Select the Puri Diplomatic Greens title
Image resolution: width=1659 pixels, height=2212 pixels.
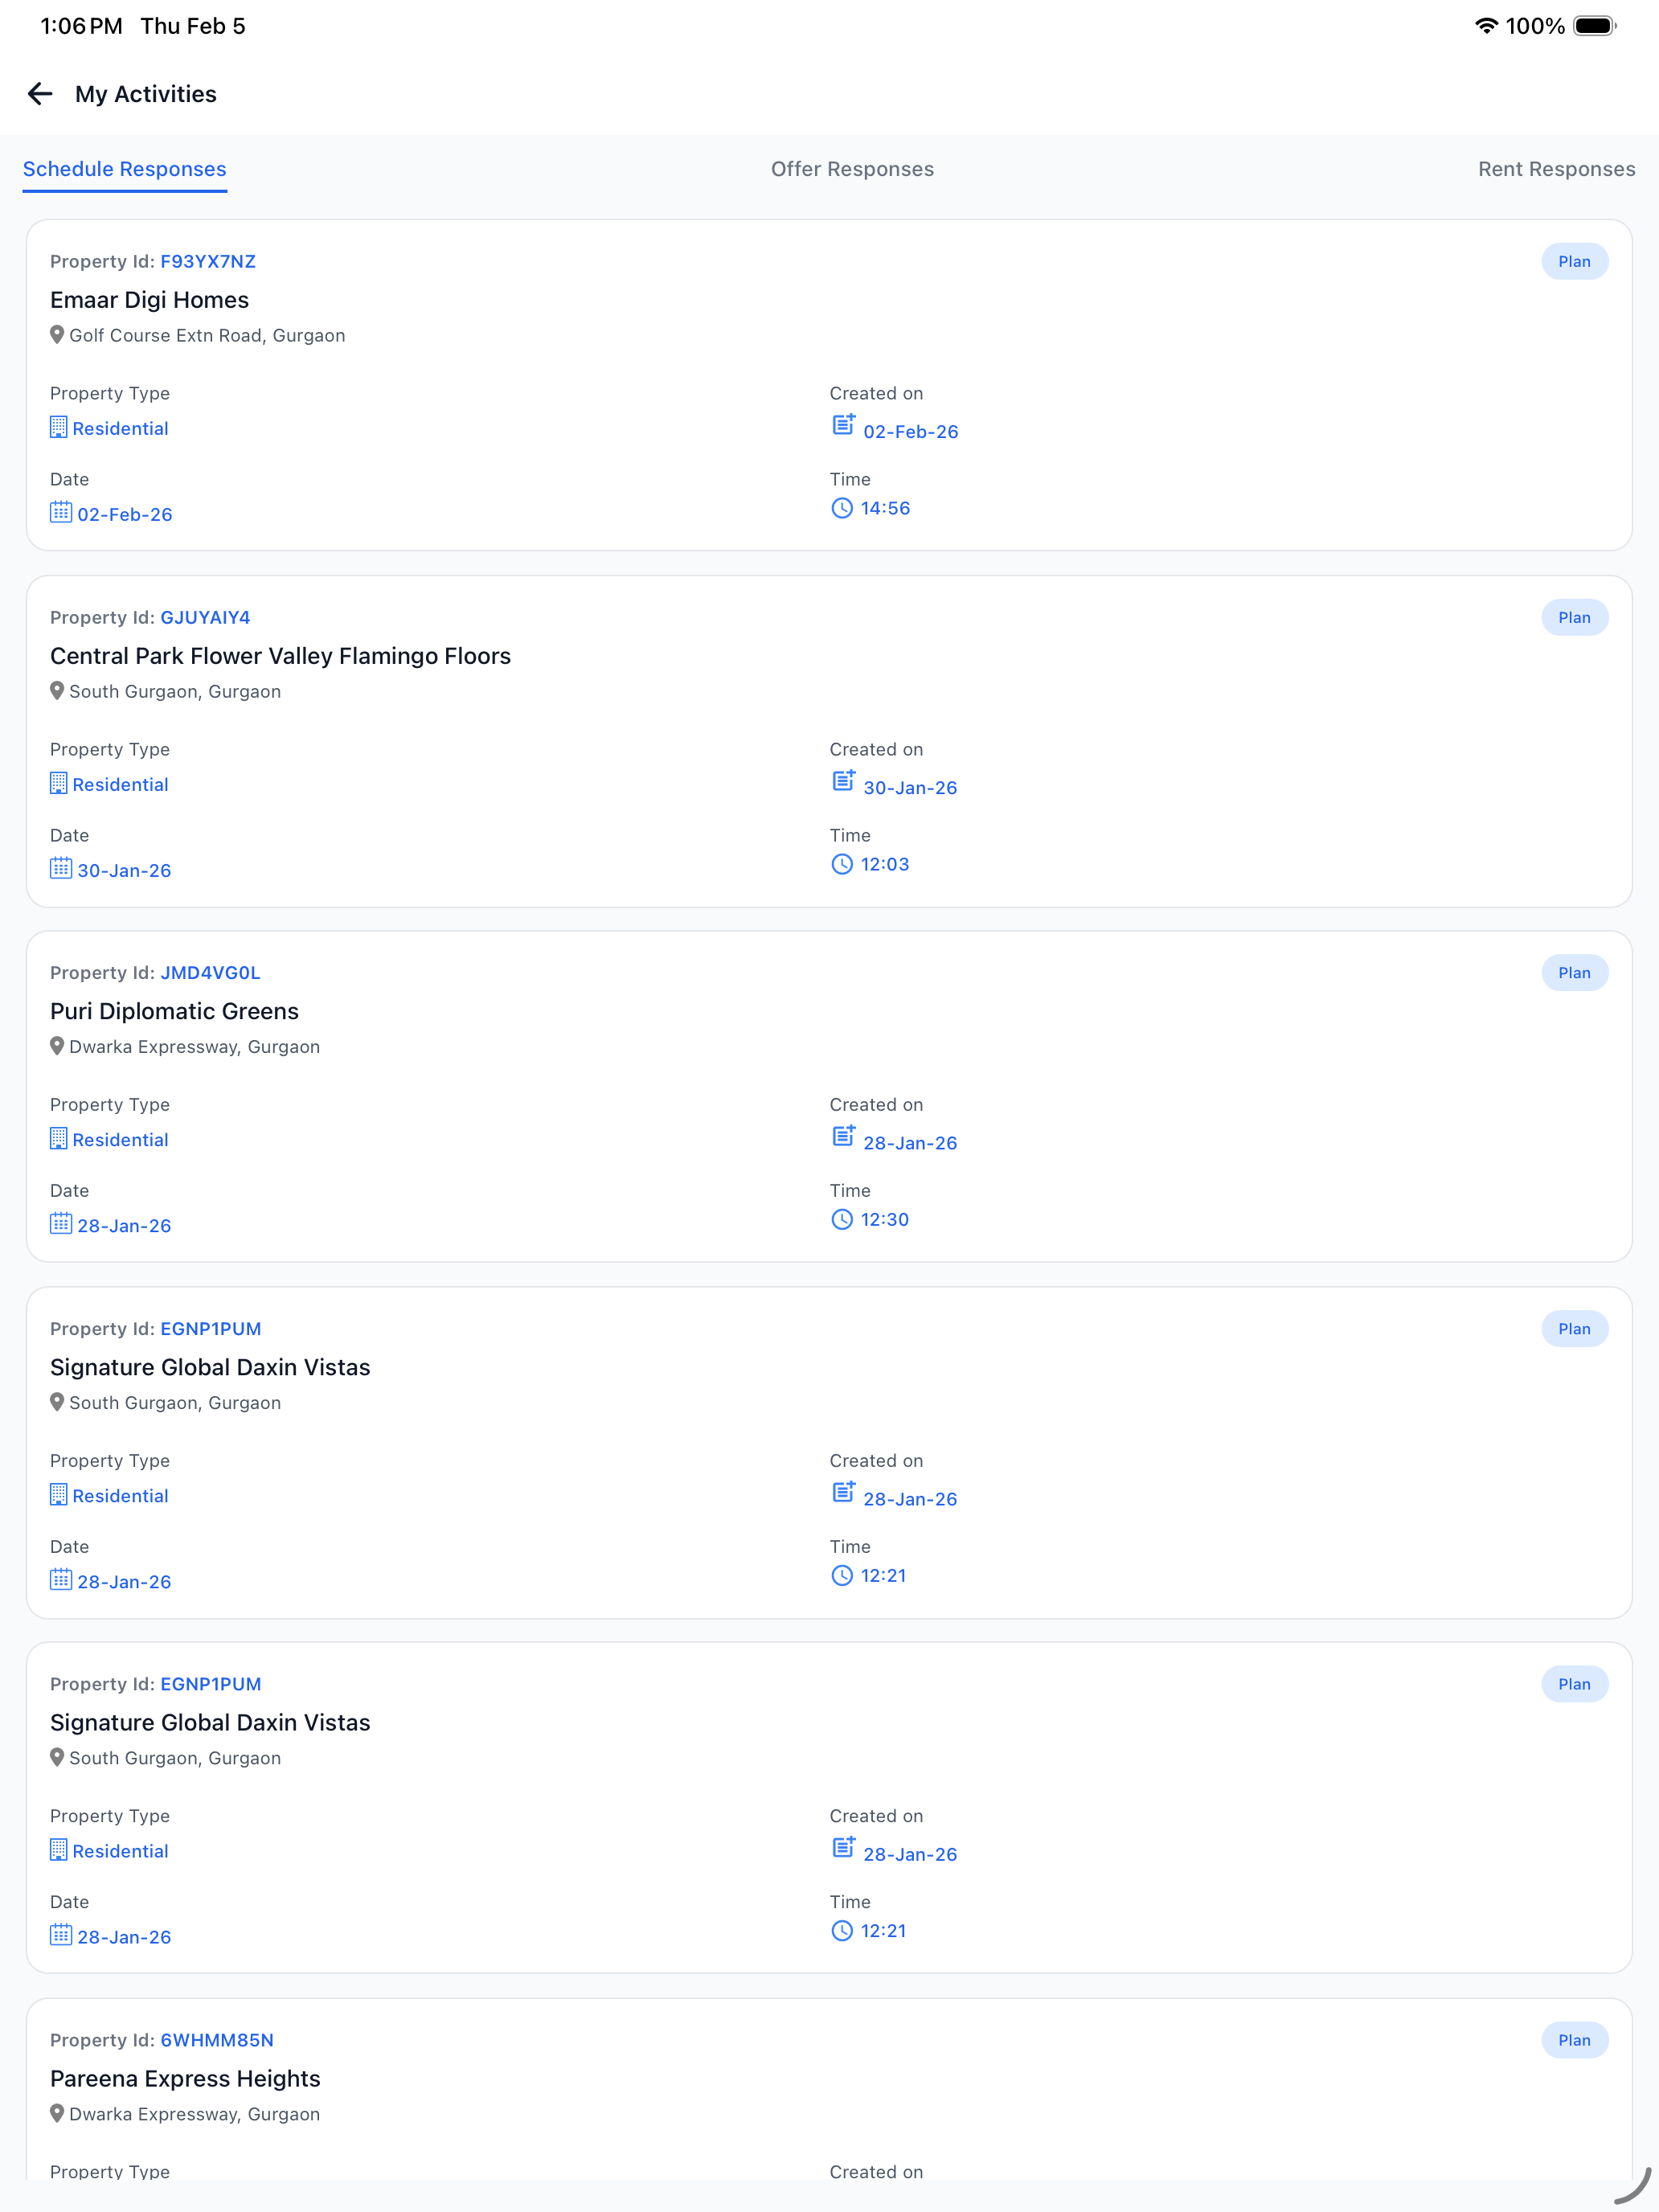pyautogui.click(x=174, y=1011)
